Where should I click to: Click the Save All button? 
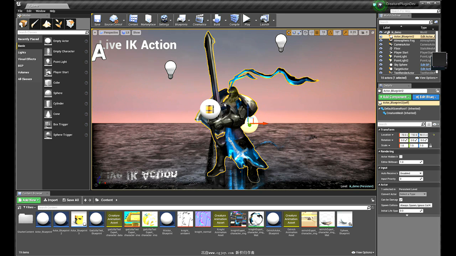pos(71,200)
